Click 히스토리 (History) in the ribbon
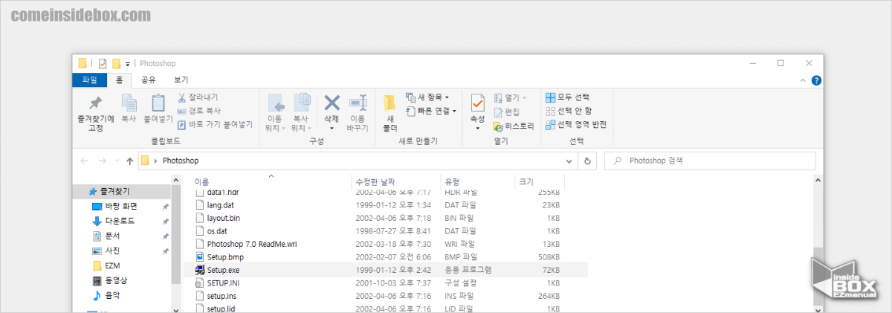This screenshot has height=313, width=892. pyautogui.click(x=514, y=126)
